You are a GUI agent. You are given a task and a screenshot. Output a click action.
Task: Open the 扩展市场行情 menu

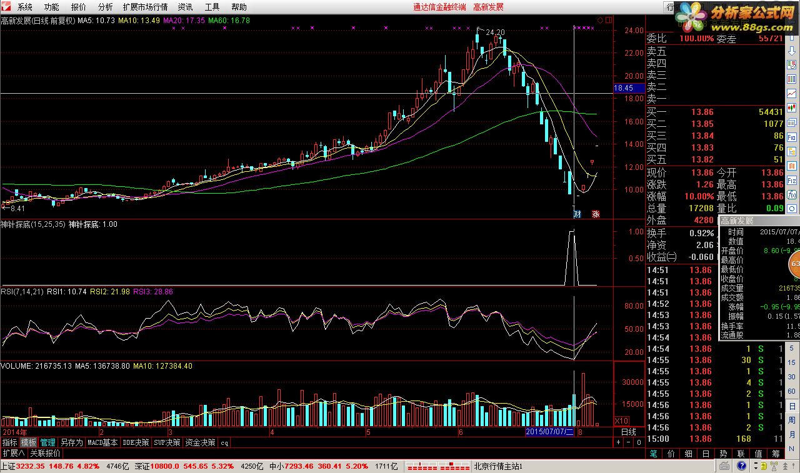click(145, 7)
